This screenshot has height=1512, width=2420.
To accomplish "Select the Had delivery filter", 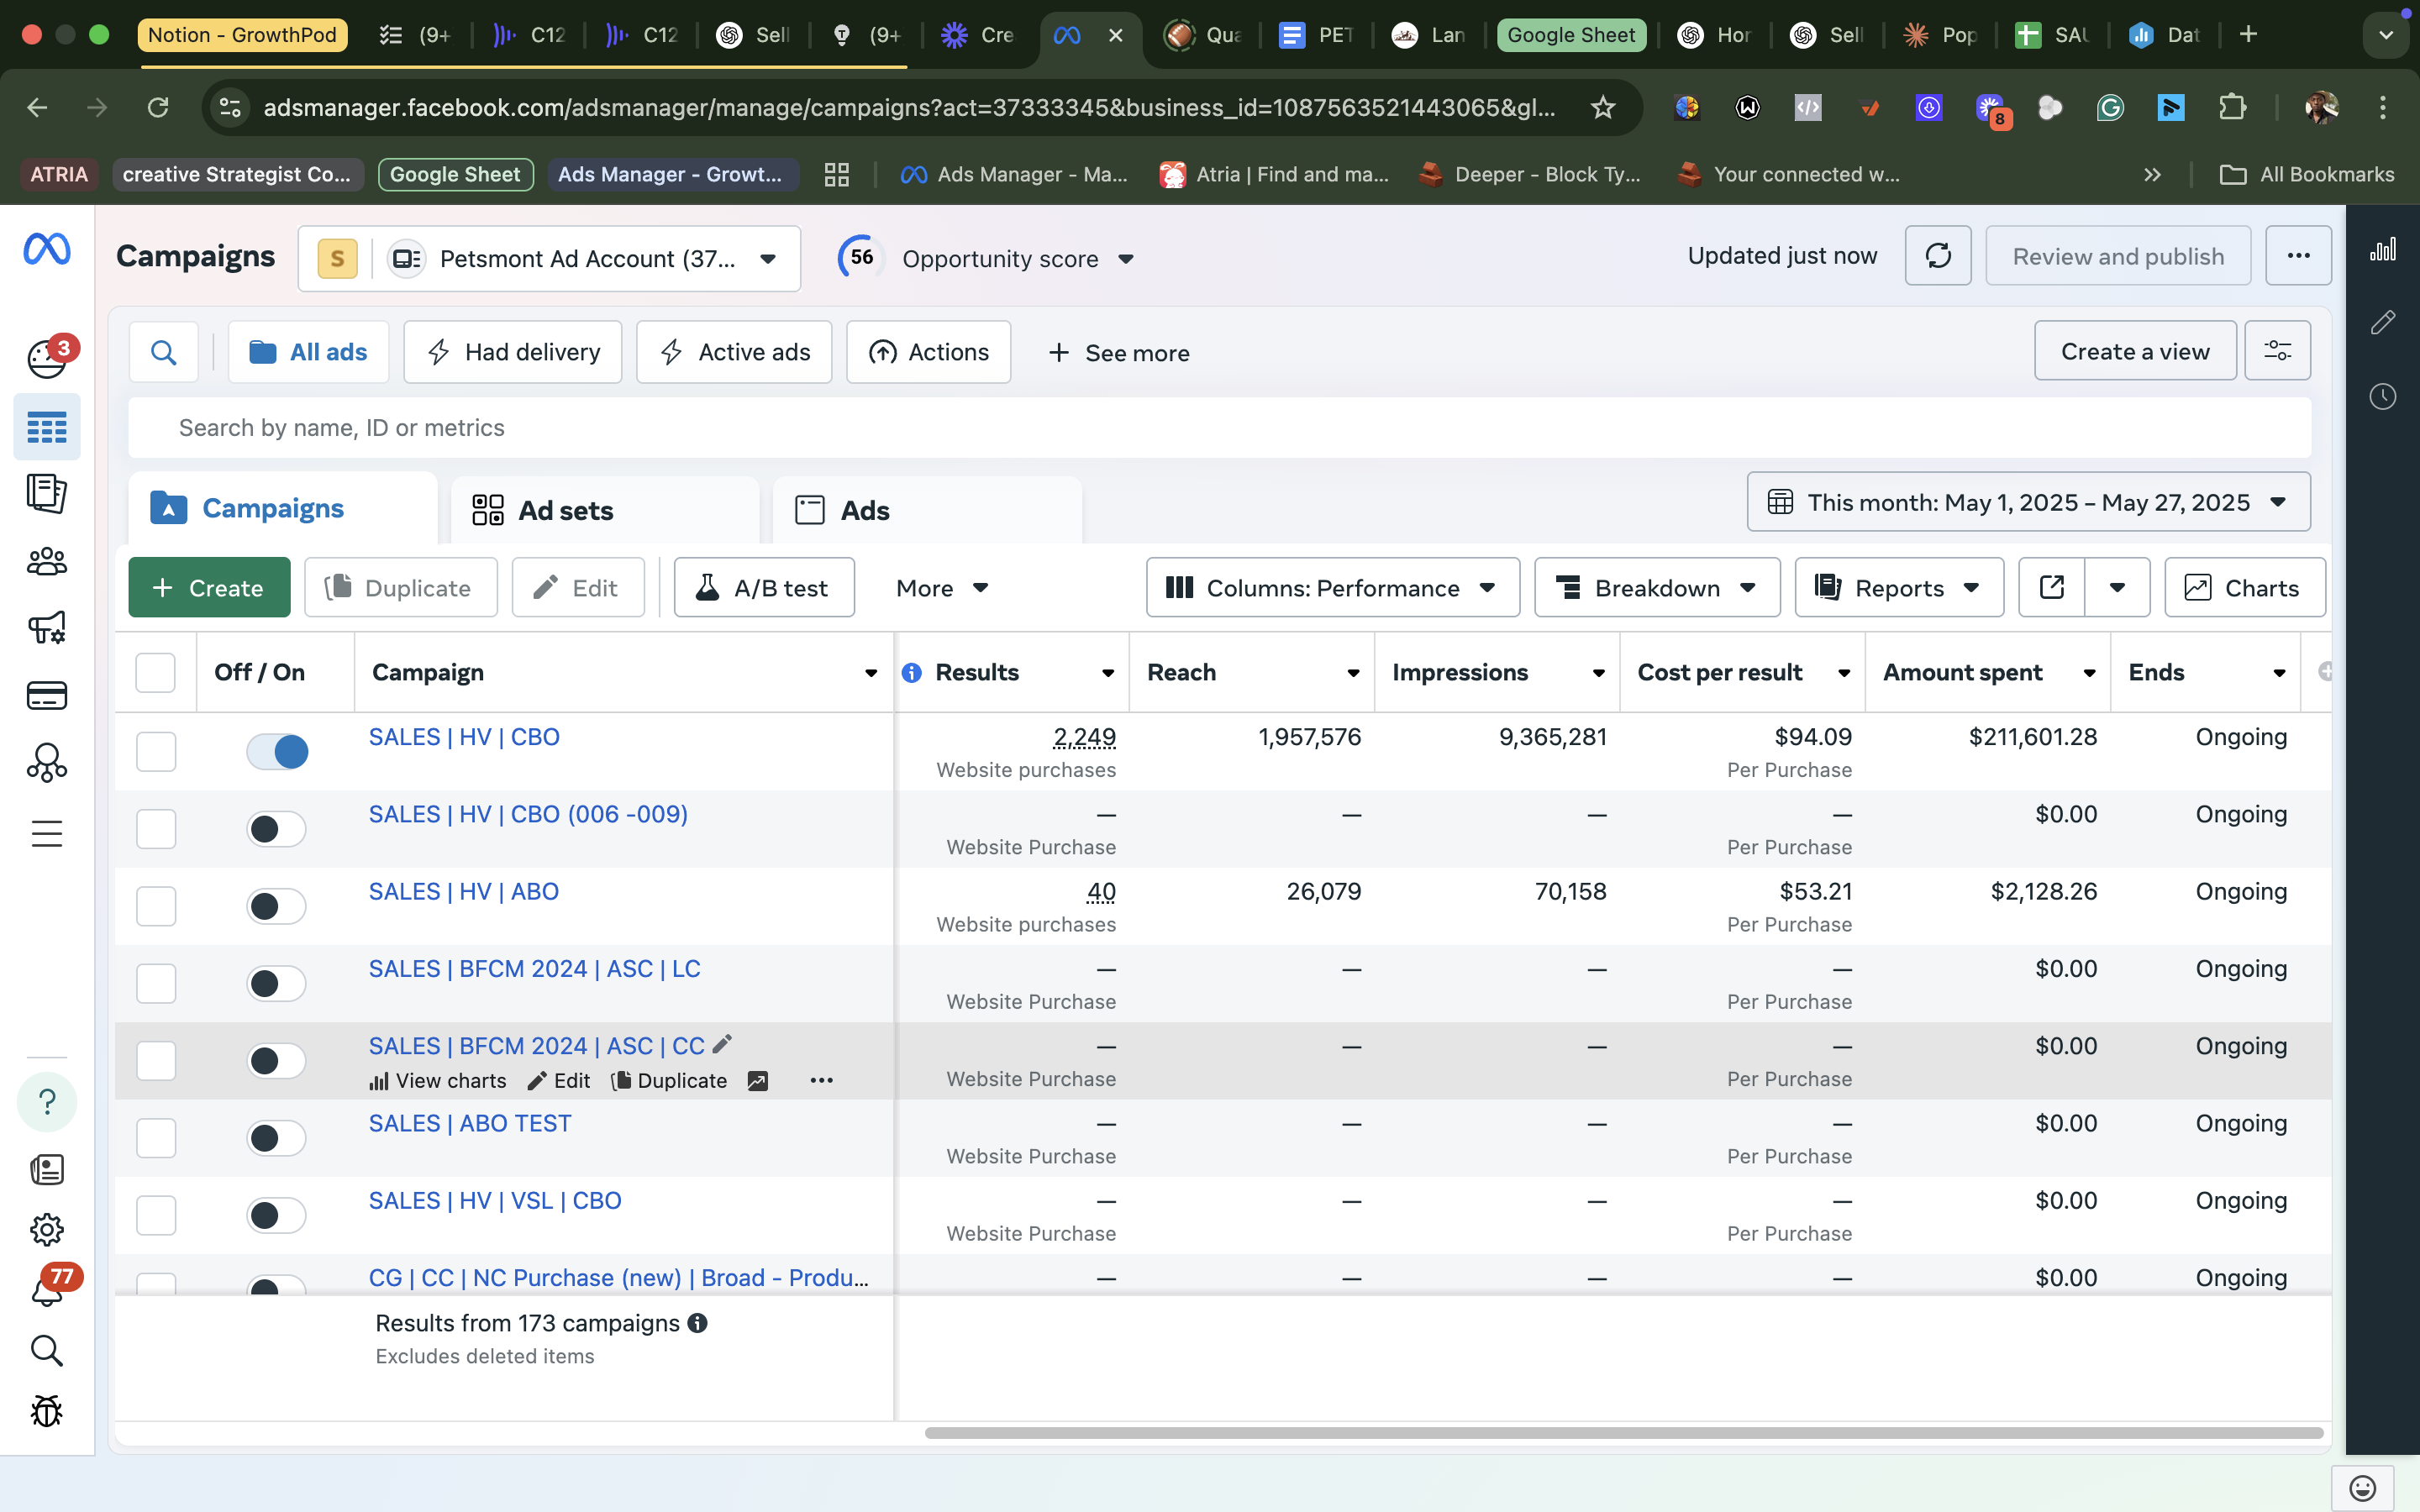I will point(513,352).
